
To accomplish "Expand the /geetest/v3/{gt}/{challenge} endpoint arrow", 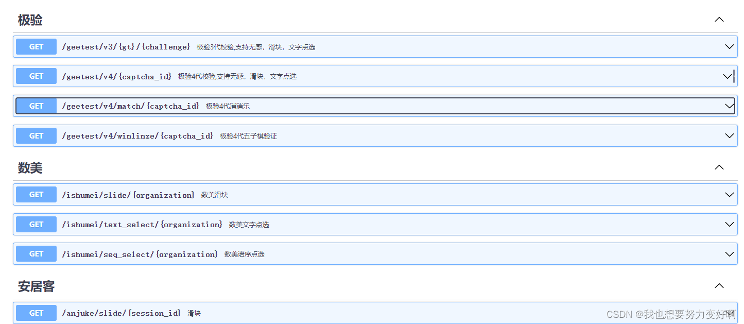I will coord(729,46).
